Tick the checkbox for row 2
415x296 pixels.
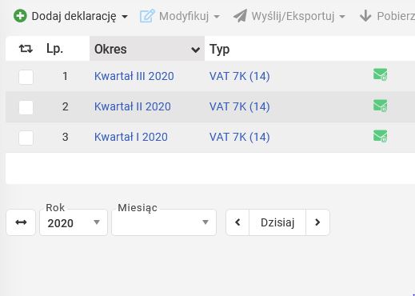(x=26, y=107)
